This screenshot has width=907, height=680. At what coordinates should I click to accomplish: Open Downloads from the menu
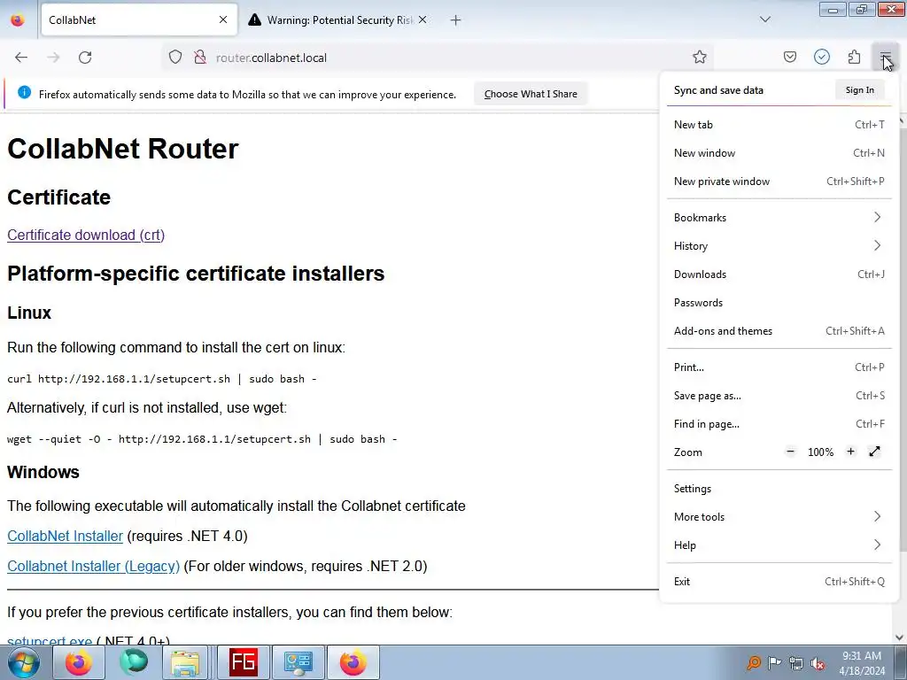pyautogui.click(x=779, y=274)
